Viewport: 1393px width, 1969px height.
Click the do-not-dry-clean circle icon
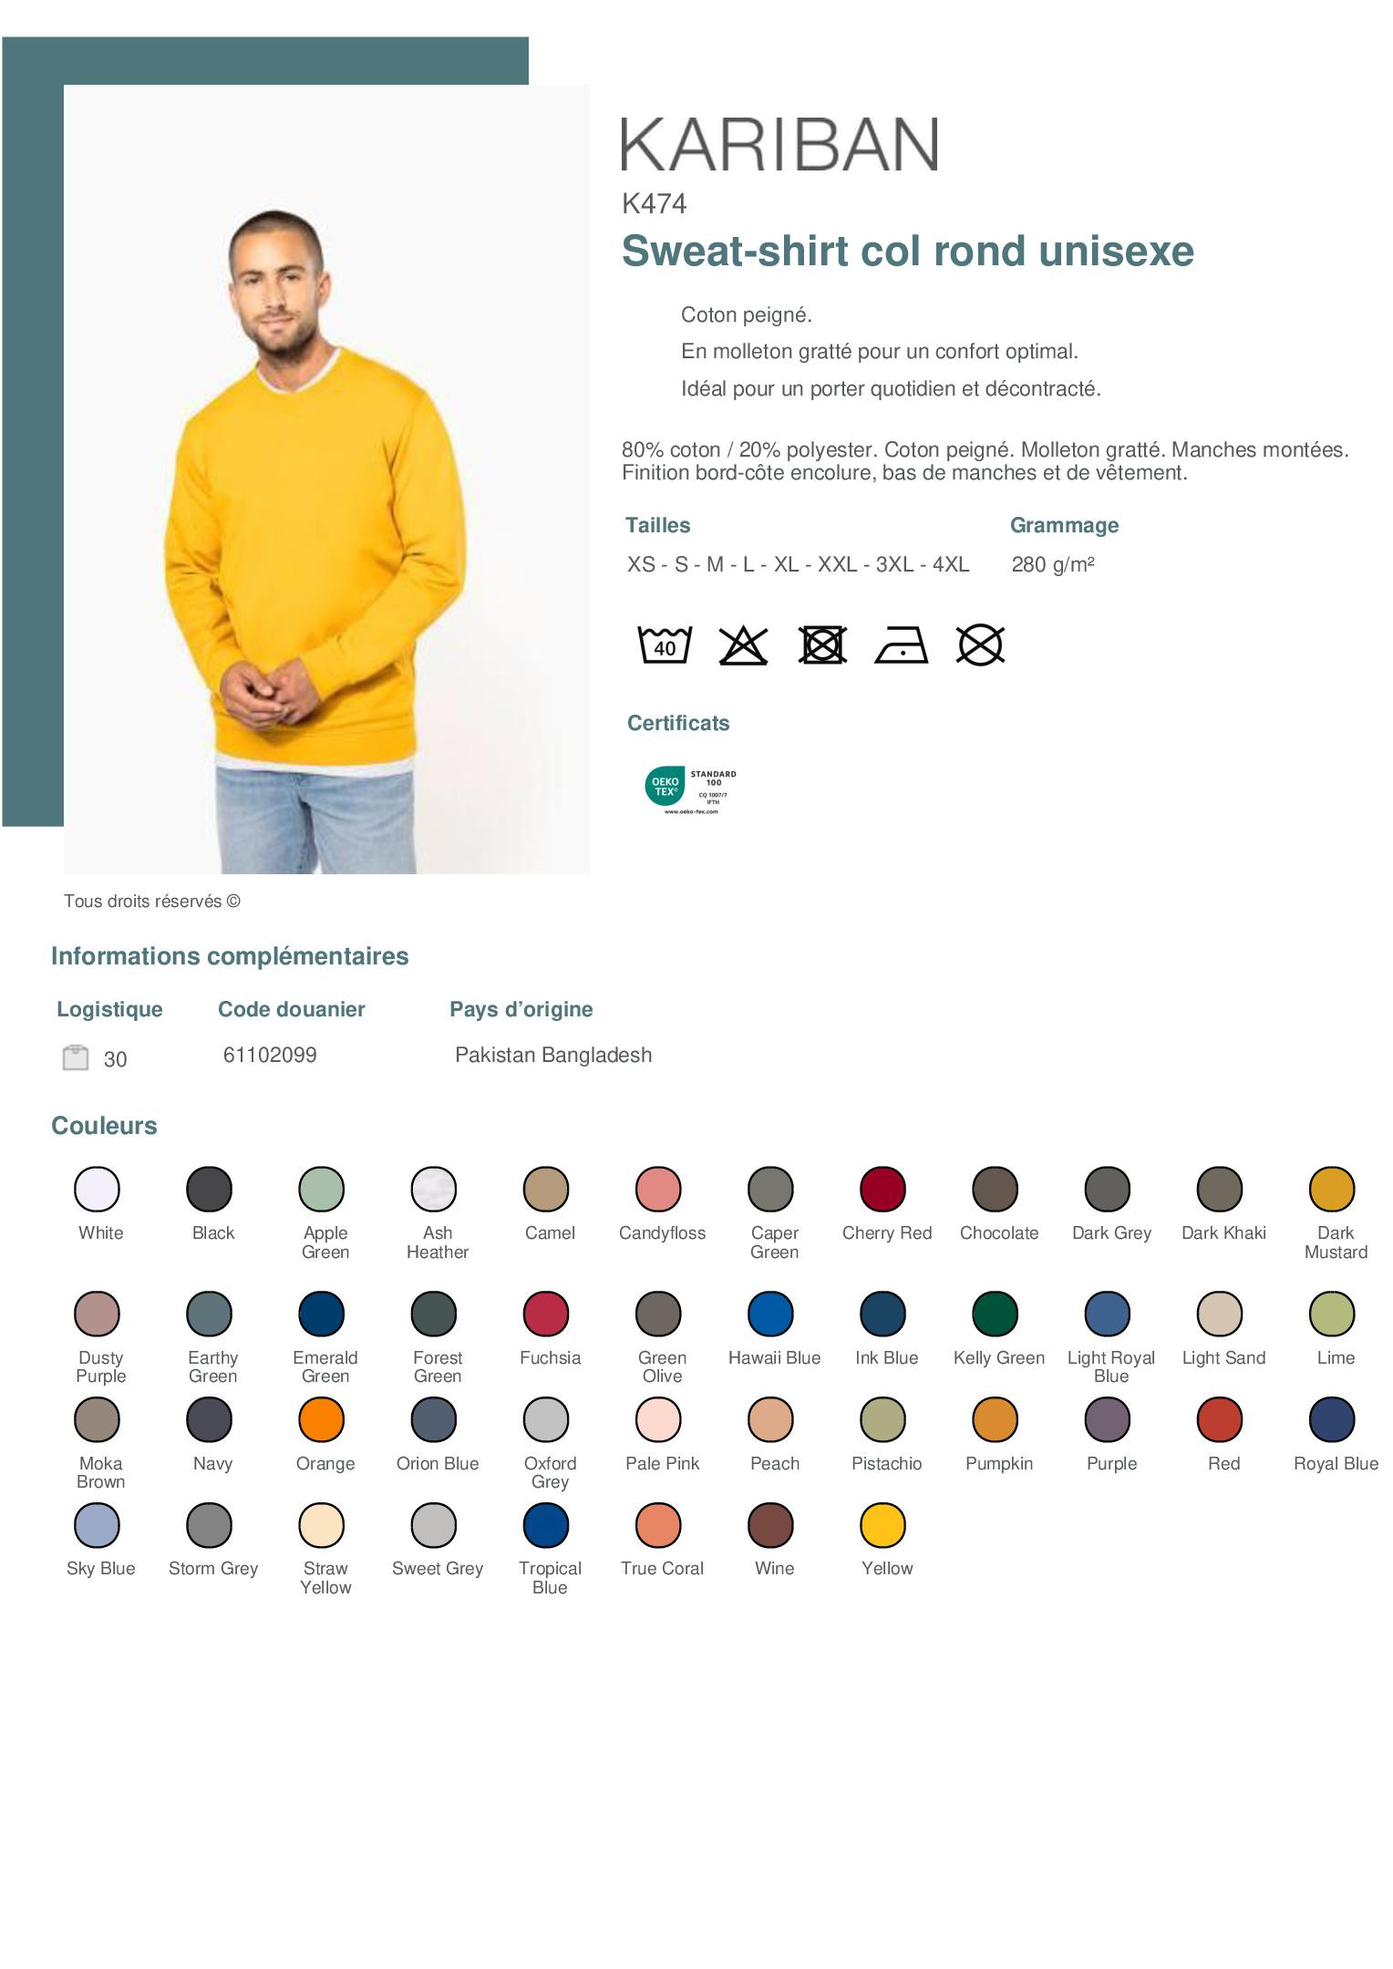point(980,645)
